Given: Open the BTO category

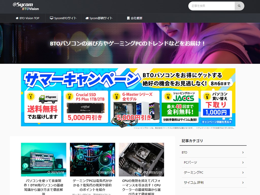Looking at the screenshot, I should click(213, 152).
